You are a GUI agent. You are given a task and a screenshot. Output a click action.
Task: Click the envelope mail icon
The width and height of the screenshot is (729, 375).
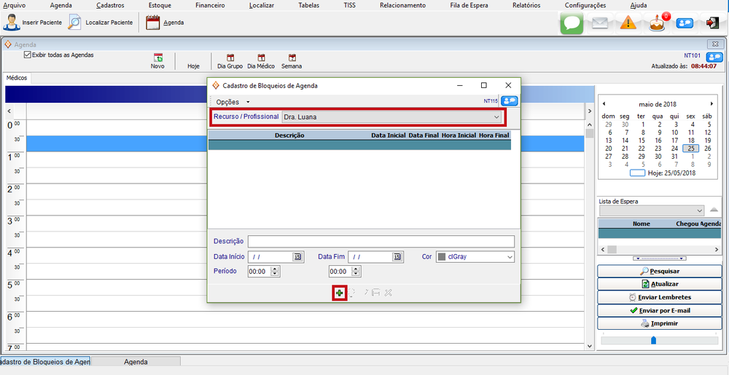pos(599,23)
